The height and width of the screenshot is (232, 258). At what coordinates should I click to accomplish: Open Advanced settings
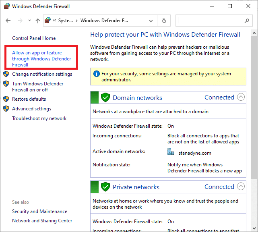click(x=31, y=109)
